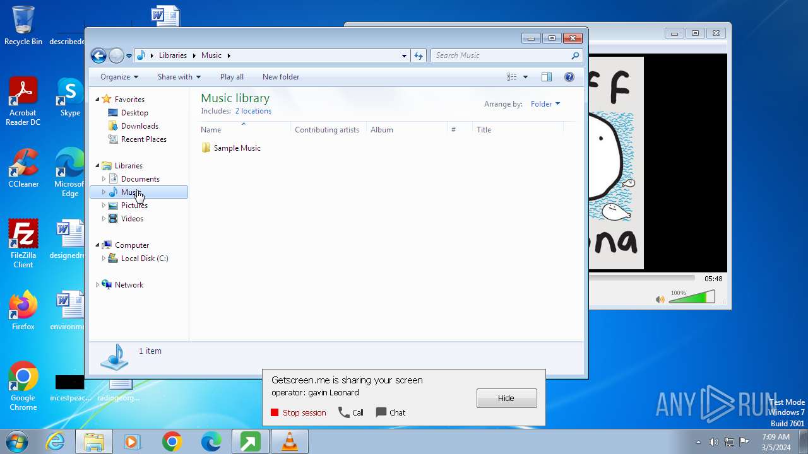Click Call in the Getscreen.me panel
Image resolution: width=808 pixels, height=454 pixels.
click(x=351, y=412)
